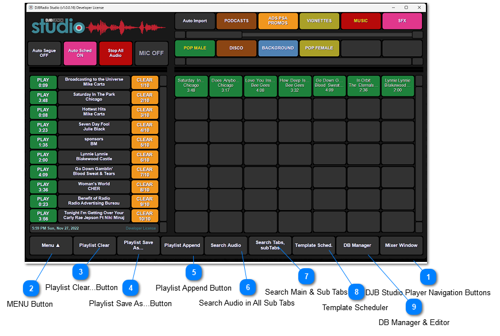The width and height of the screenshot is (500, 336).
Task: Open the Menu ▲ popup
Action: coord(51,245)
